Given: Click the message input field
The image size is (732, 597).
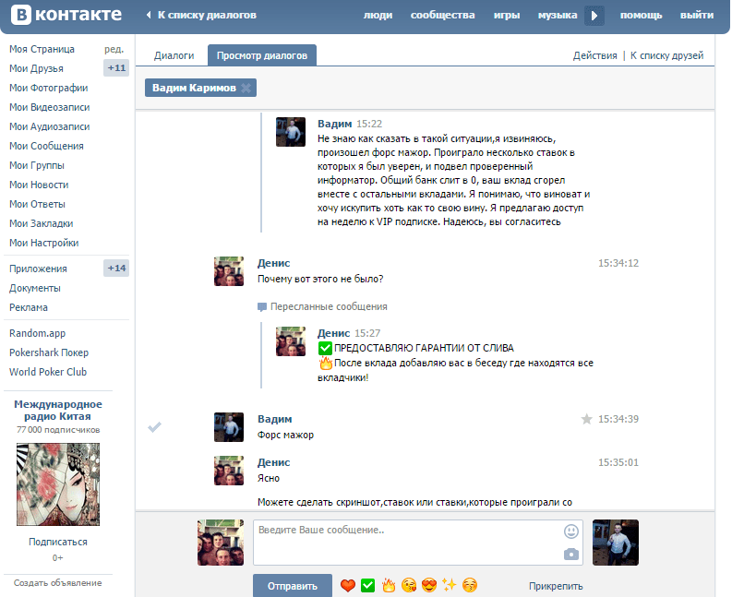Looking at the screenshot, I should [406, 542].
